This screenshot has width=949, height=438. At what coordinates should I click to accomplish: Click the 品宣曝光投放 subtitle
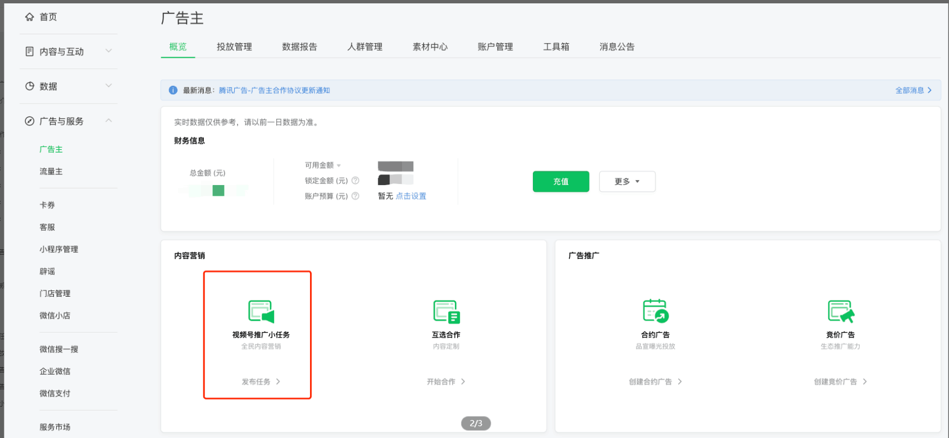655,347
